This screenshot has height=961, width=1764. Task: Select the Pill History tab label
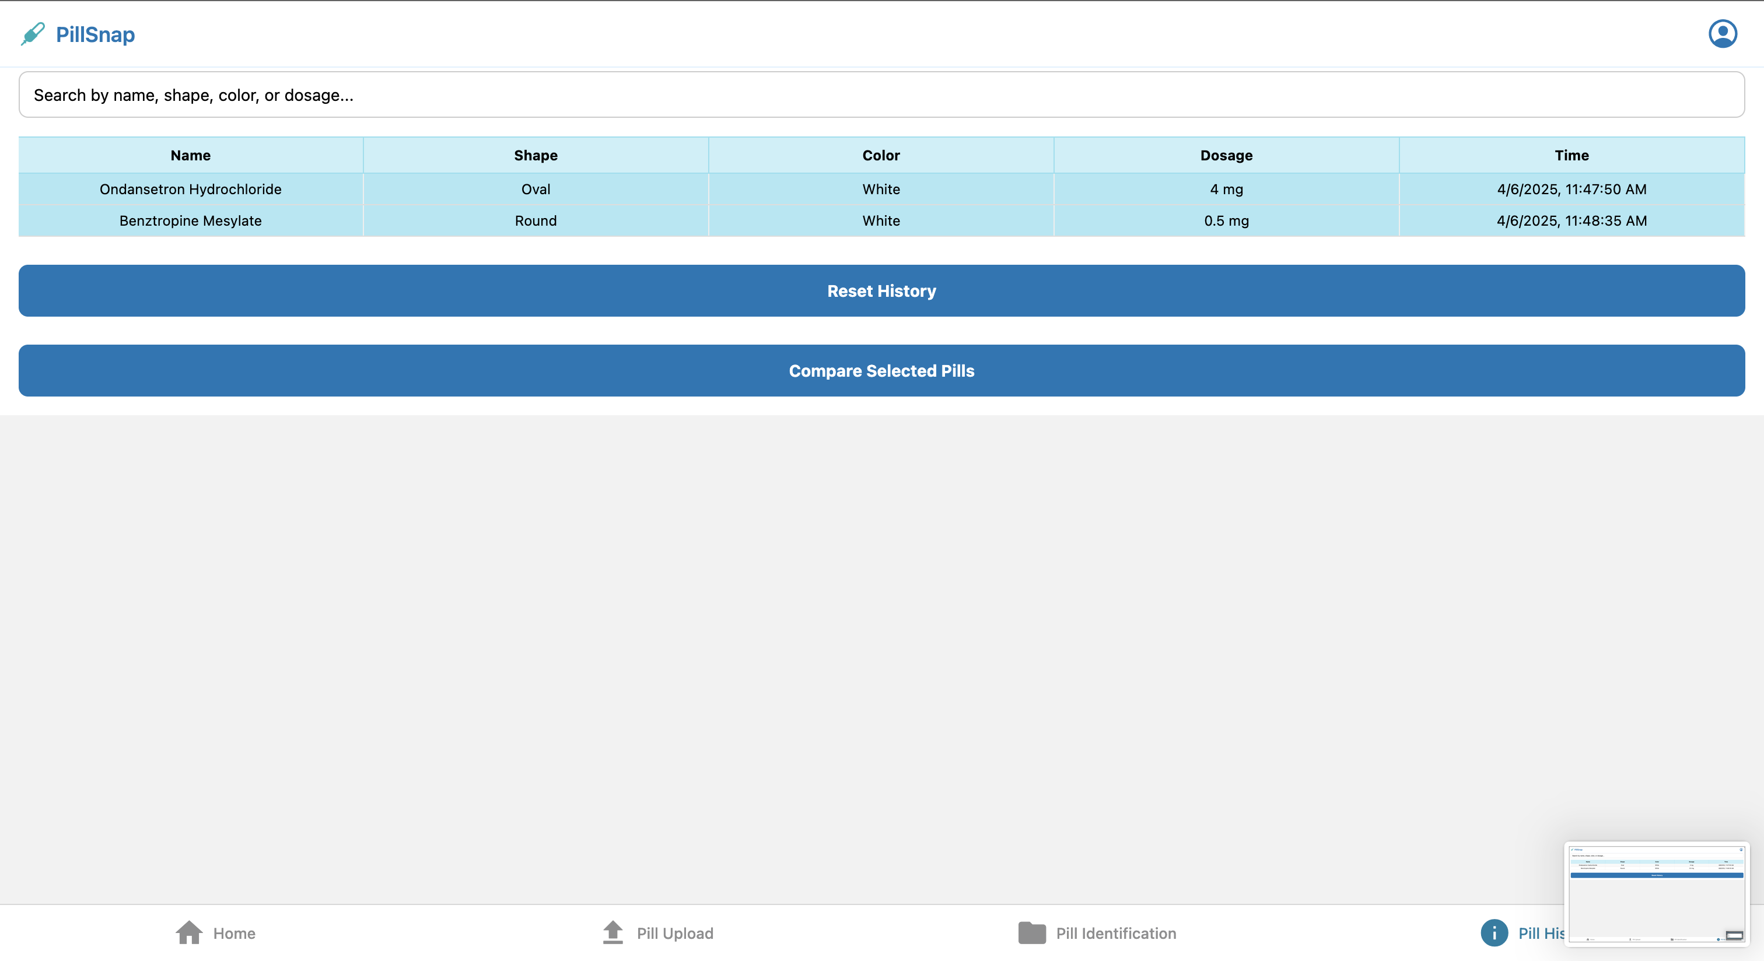click(1541, 933)
